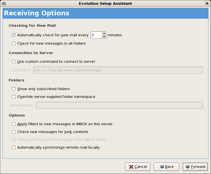The width and height of the screenshot is (211, 174).
Task: Enable Automatically synchronize remote mail locally
Action: (x=14, y=148)
